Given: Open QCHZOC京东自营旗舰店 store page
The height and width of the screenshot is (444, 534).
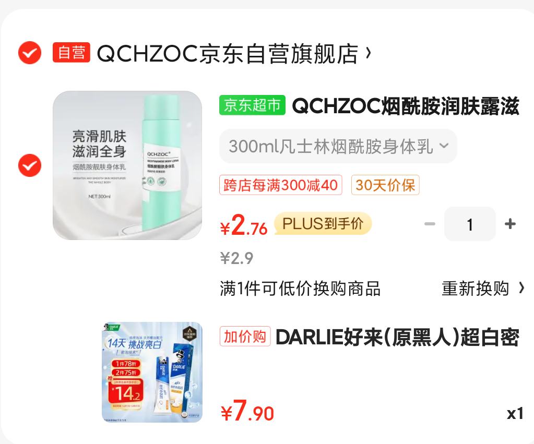Looking at the screenshot, I should coord(227,53).
